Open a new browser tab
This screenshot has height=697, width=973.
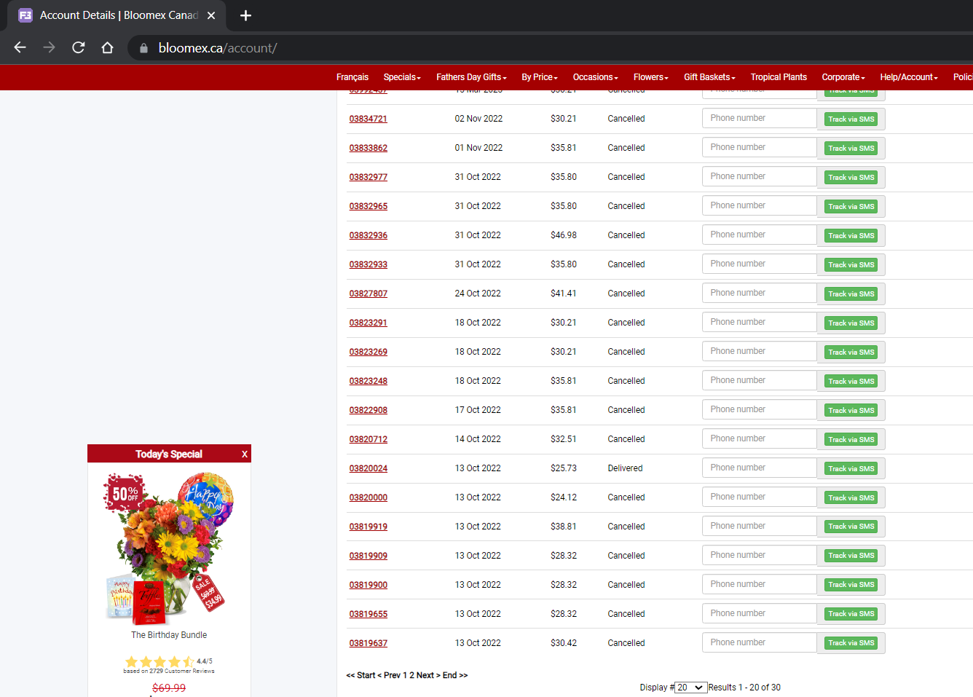click(245, 15)
